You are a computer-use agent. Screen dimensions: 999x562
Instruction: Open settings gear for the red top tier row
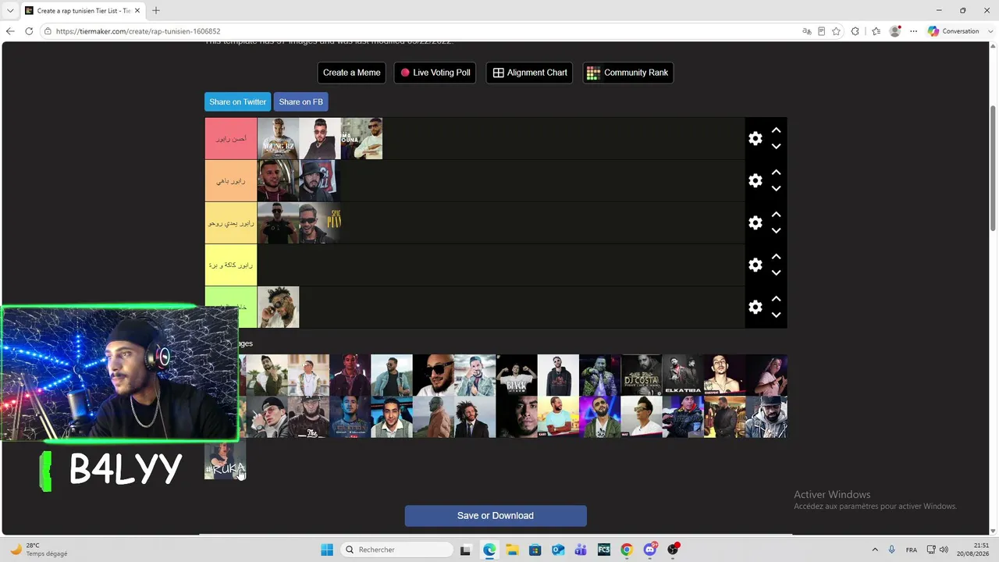point(755,138)
